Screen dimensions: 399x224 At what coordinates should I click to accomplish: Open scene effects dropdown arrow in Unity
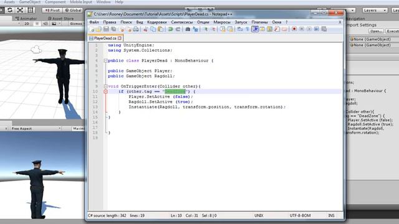click(59, 24)
